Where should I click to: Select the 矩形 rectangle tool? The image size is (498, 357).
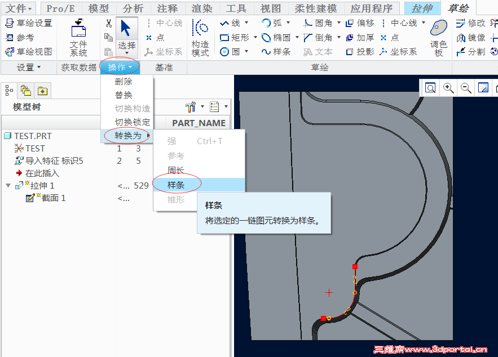pyautogui.click(x=235, y=37)
